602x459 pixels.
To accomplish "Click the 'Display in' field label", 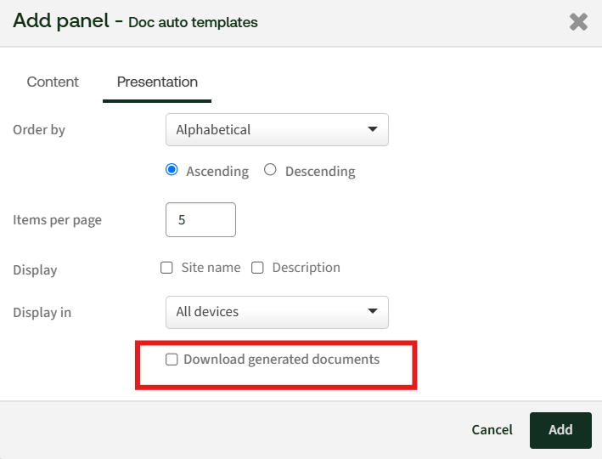I will pos(42,313).
